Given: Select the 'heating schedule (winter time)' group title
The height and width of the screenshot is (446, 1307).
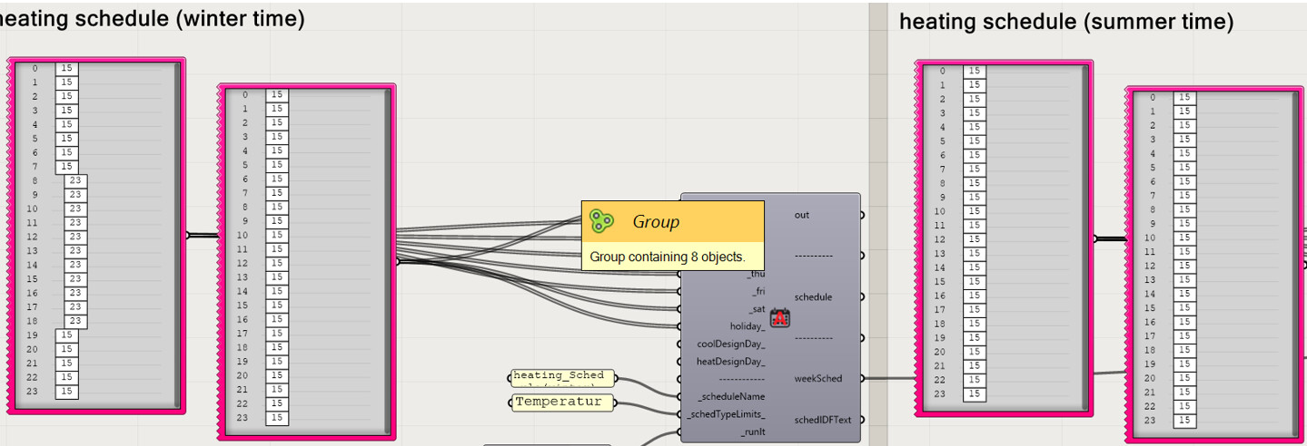Looking at the screenshot, I should [x=153, y=19].
